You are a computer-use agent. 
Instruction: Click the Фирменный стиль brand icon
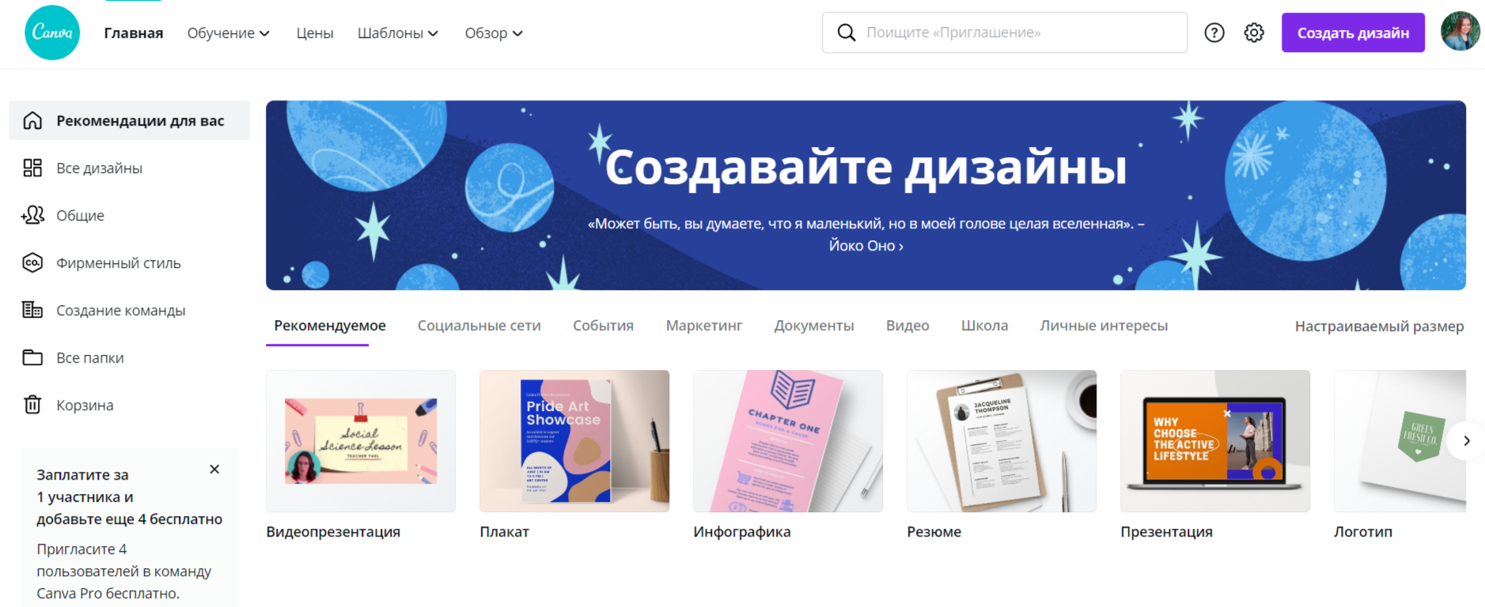pyautogui.click(x=32, y=262)
